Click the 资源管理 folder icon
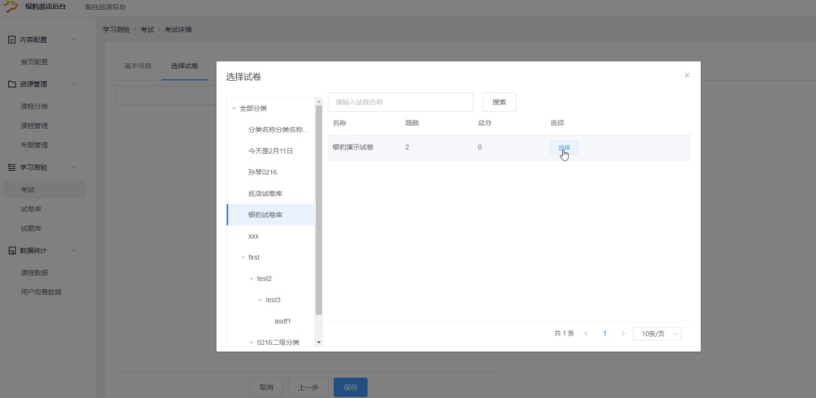 pos(12,84)
